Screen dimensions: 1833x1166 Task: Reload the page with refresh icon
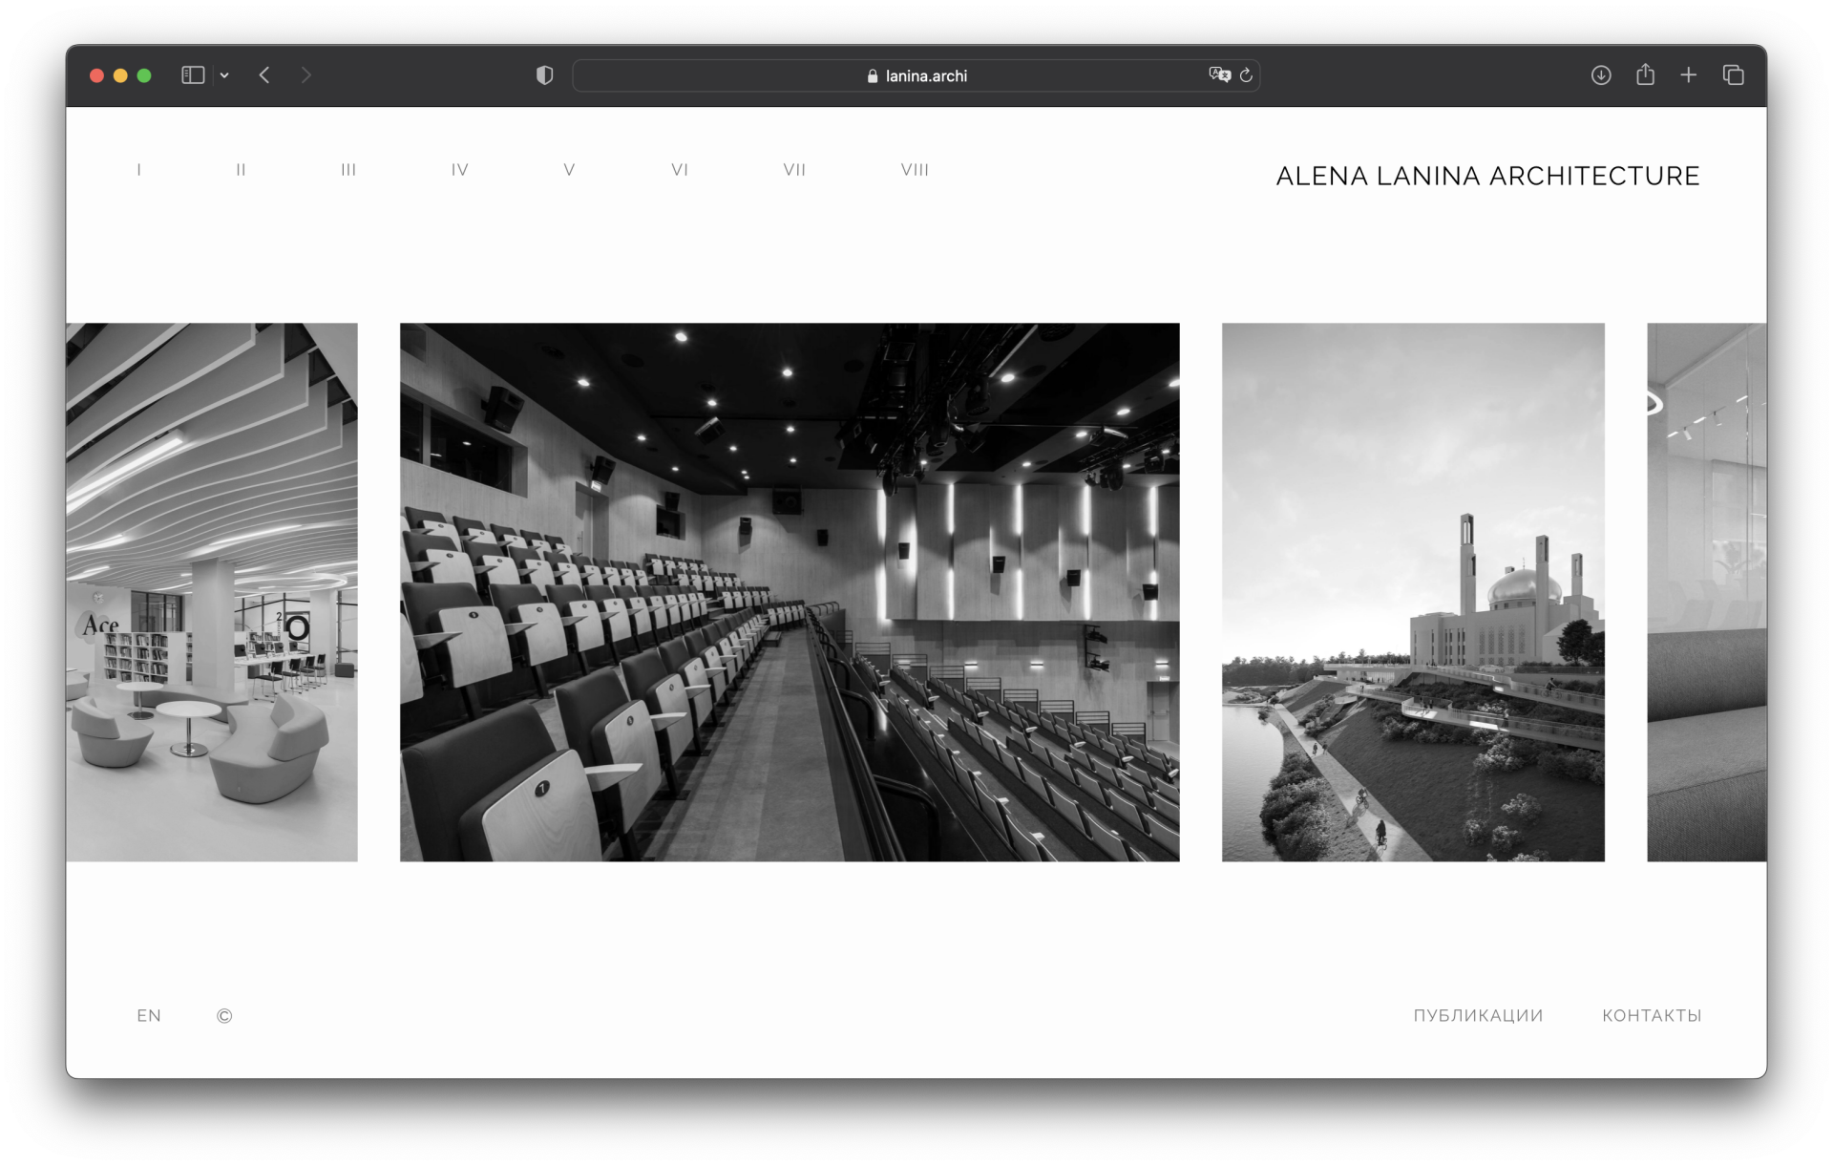pyautogui.click(x=1246, y=75)
